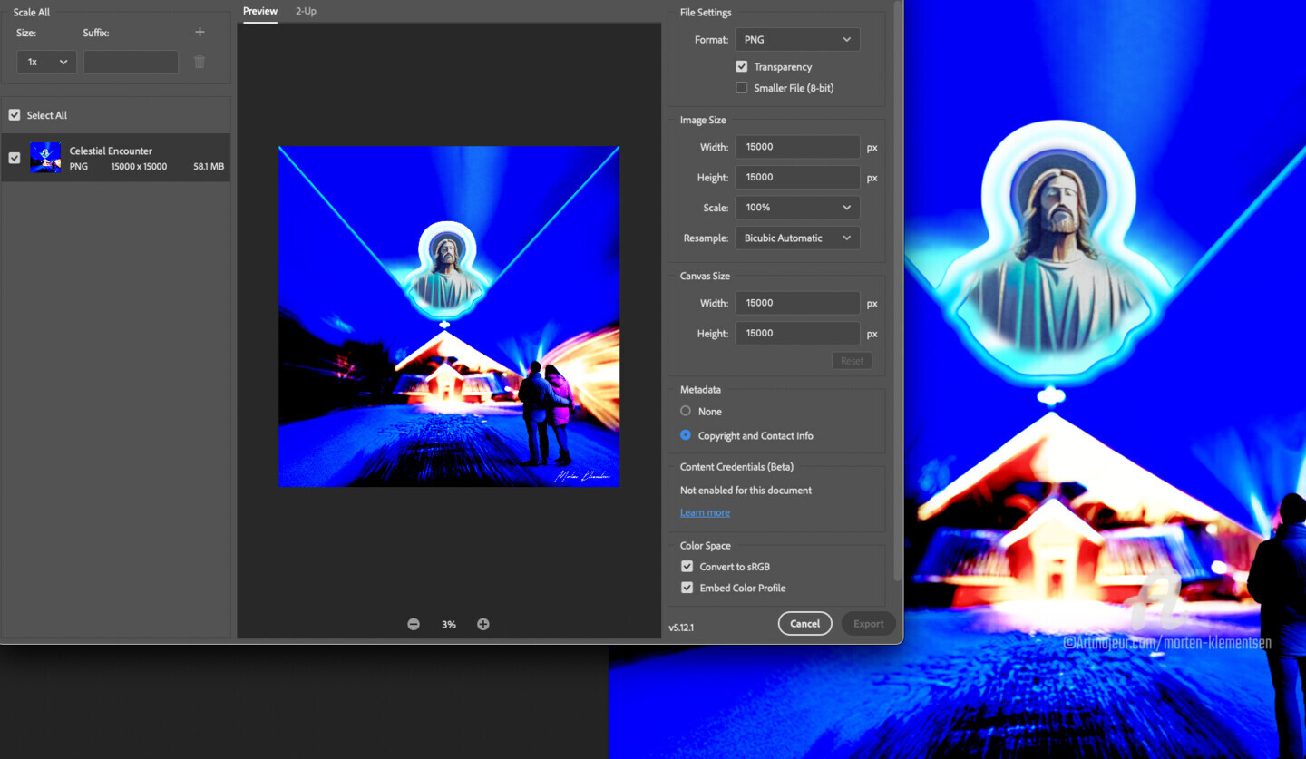Open the Format dropdown
The height and width of the screenshot is (759, 1306).
[x=796, y=40]
